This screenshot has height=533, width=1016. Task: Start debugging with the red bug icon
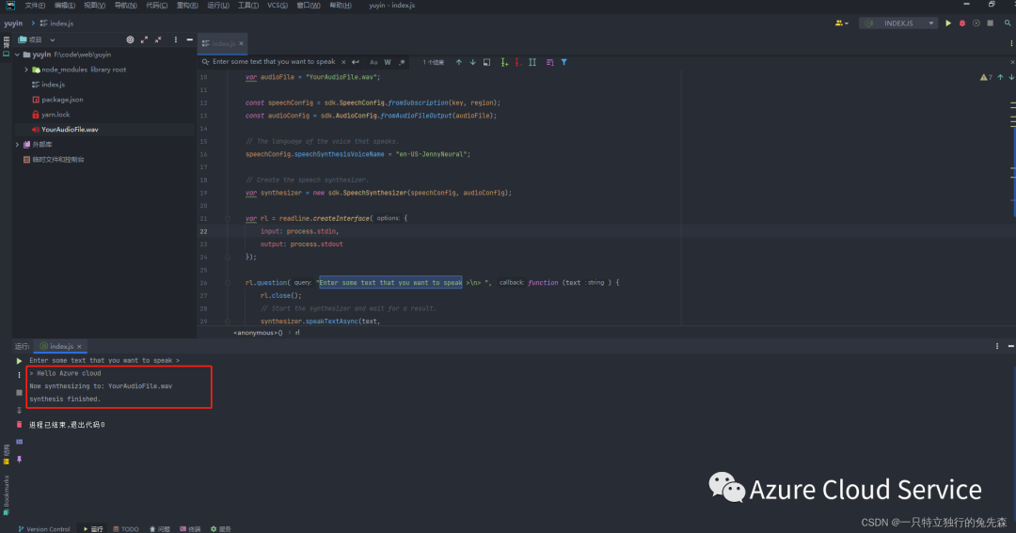tap(962, 24)
